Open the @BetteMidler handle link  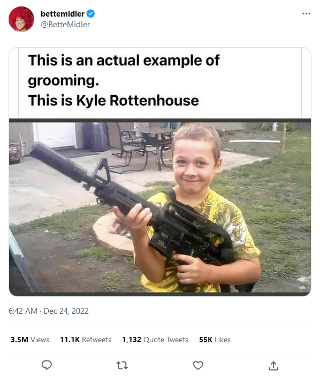click(65, 25)
